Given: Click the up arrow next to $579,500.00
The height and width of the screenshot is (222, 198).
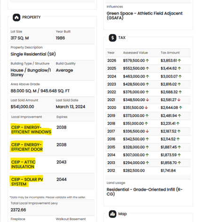Looking at the screenshot, I should 147,61.
